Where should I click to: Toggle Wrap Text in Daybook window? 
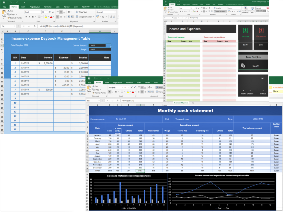pyautogui.click(x=81, y=12)
